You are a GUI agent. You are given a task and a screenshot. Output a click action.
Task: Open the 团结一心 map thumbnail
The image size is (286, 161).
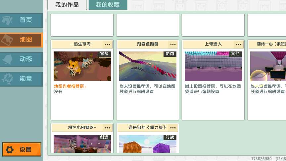click(x=268, y=66)
